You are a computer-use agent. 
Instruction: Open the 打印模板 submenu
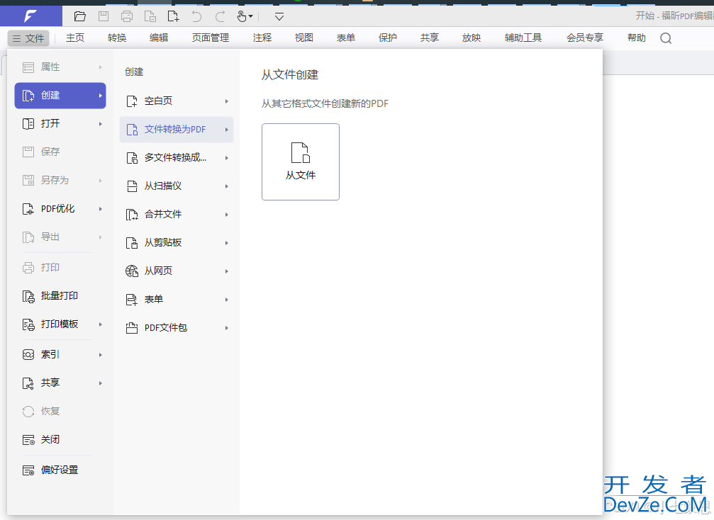coord(60,324)
